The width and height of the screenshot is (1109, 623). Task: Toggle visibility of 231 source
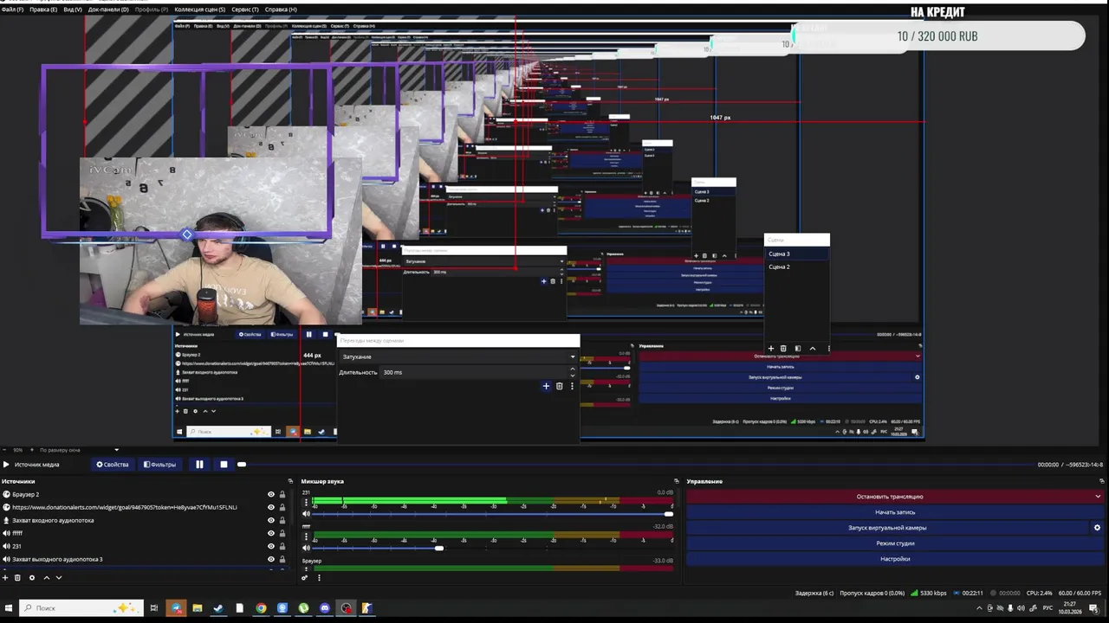[271, 547]
